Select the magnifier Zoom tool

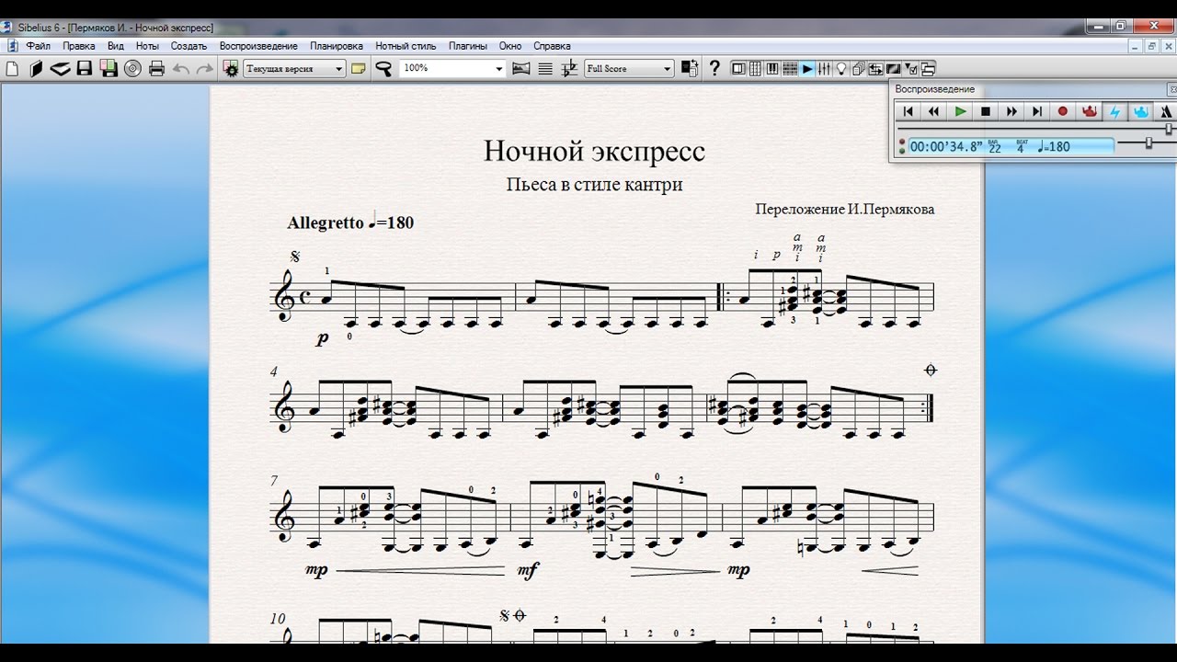(x=383, y=68)
